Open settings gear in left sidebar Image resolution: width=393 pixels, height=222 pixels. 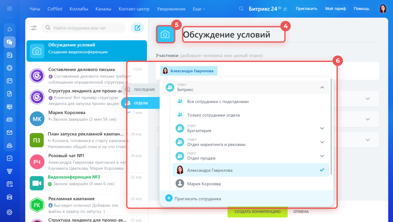coord(10,212)
